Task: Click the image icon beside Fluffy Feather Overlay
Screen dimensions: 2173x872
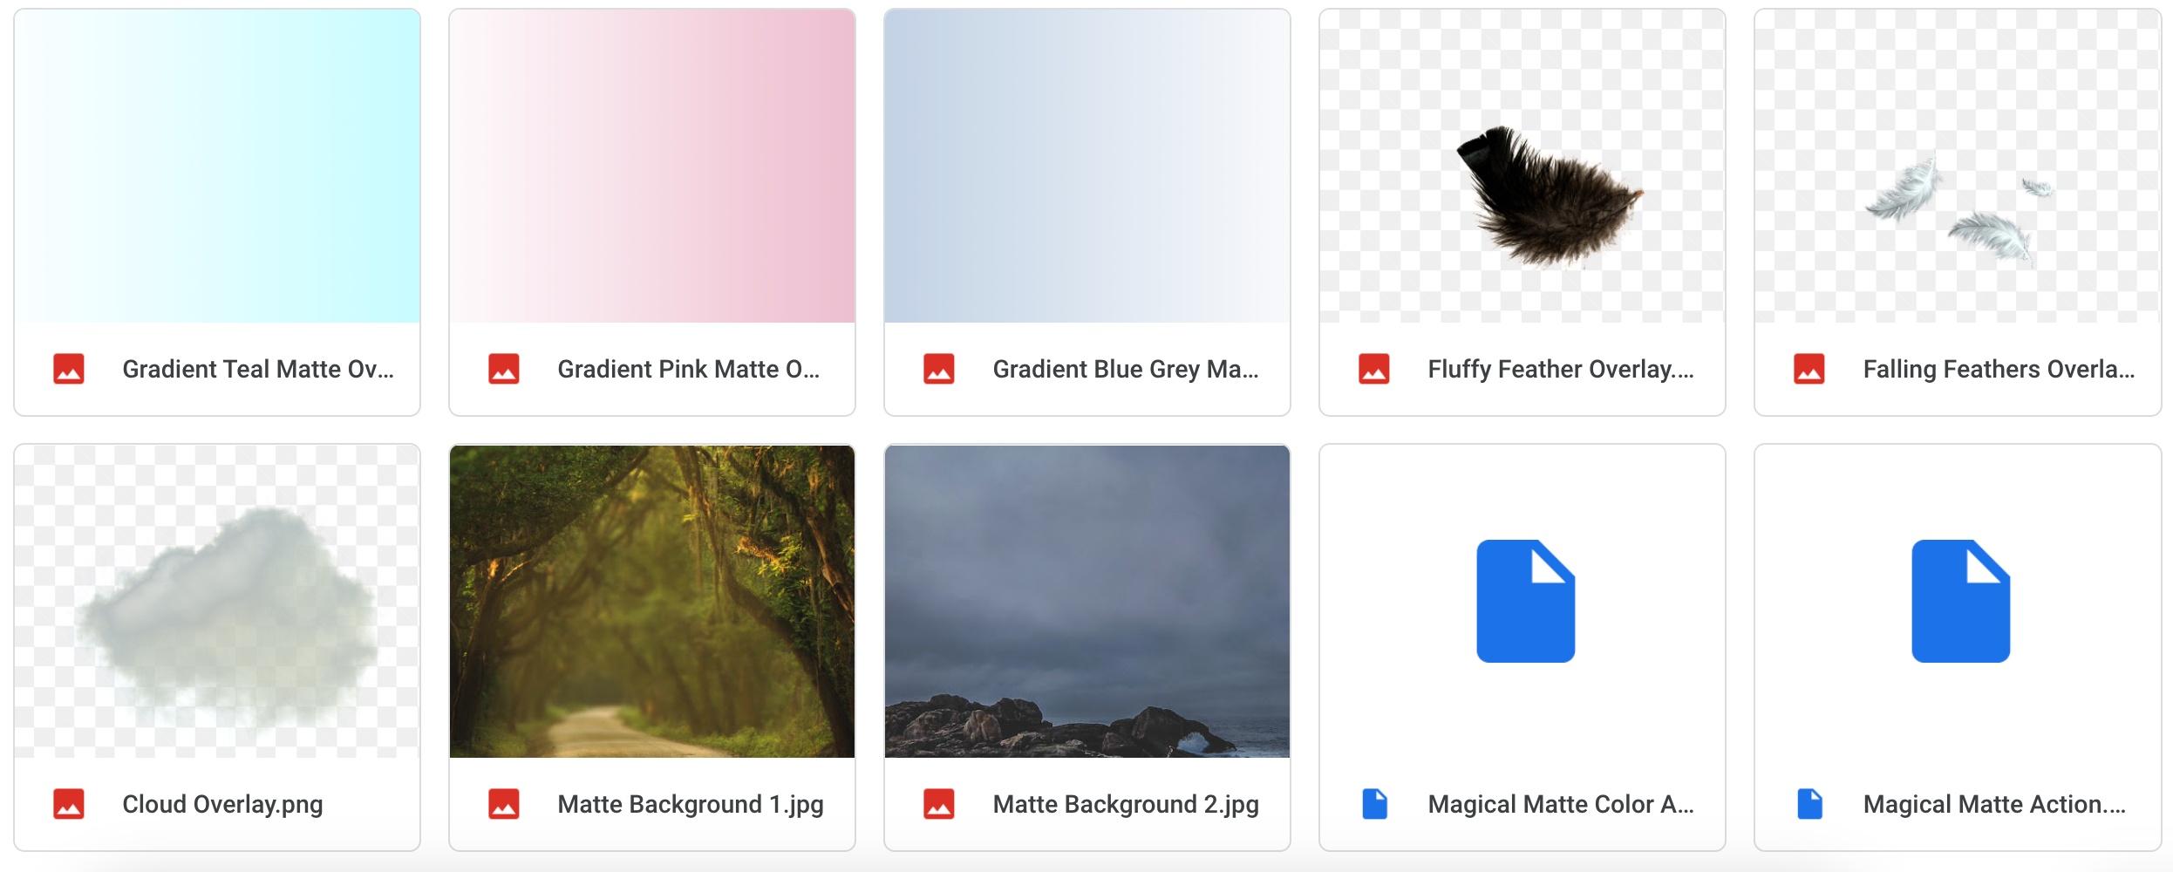Action: pos(1374,369)
